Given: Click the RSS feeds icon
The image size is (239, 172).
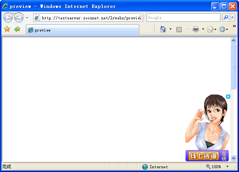Looking at the screenshot, I should pos(179,29).
